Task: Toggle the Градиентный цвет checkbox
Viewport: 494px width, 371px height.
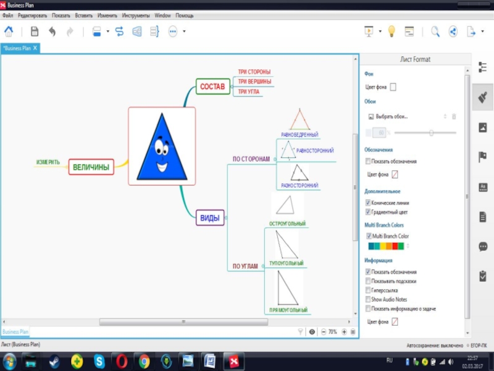Action: (x=368, y=212)
